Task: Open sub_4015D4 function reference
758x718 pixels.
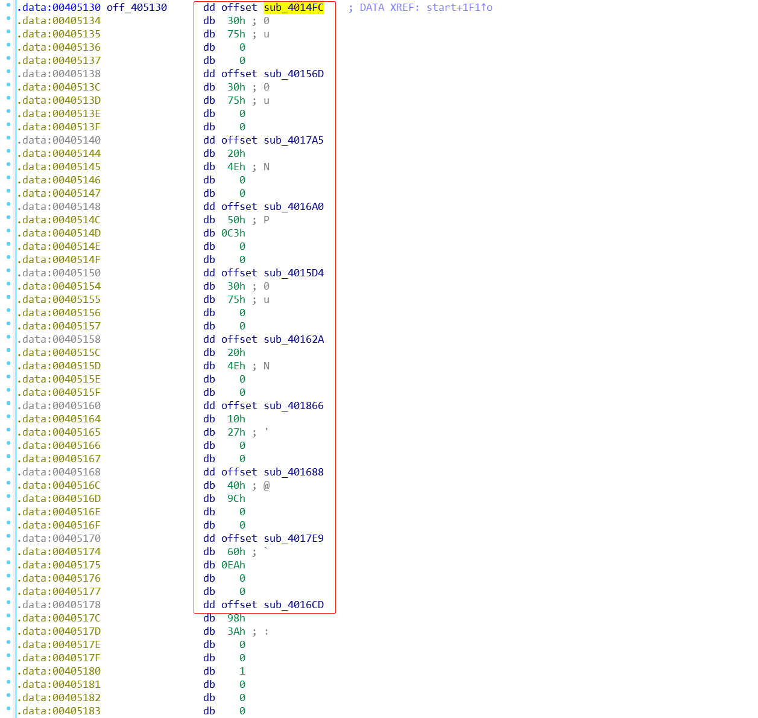Action: pos(294,273)
